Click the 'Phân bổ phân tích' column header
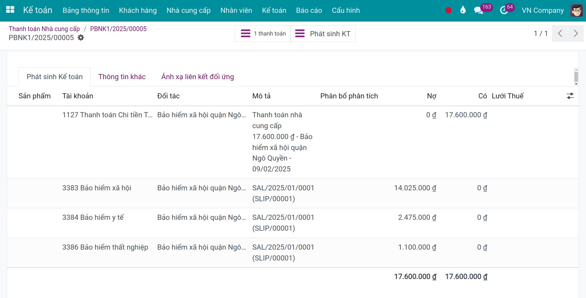The width and height of the screenshot is (586, 298). tap(349, 96)
